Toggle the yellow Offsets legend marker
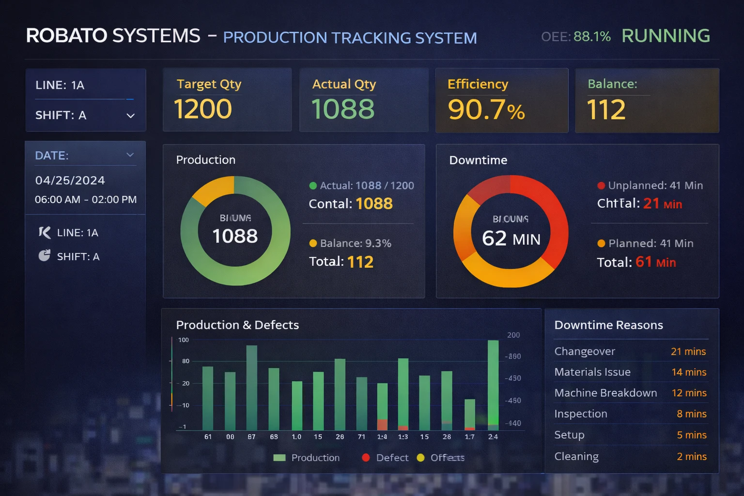Screen dimensions: 744x496 (420, 458)
